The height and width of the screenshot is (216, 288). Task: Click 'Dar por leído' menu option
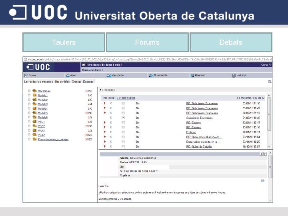[62, 82]
